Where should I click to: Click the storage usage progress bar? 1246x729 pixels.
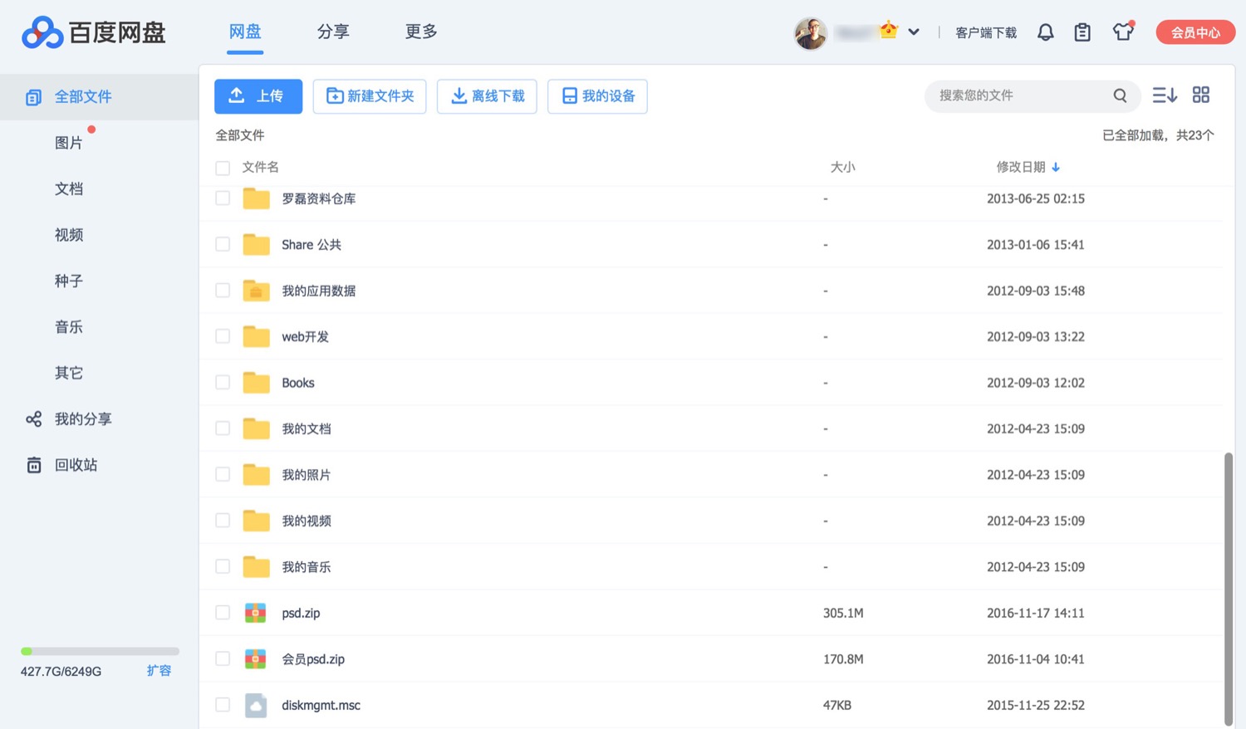(100, 652)
